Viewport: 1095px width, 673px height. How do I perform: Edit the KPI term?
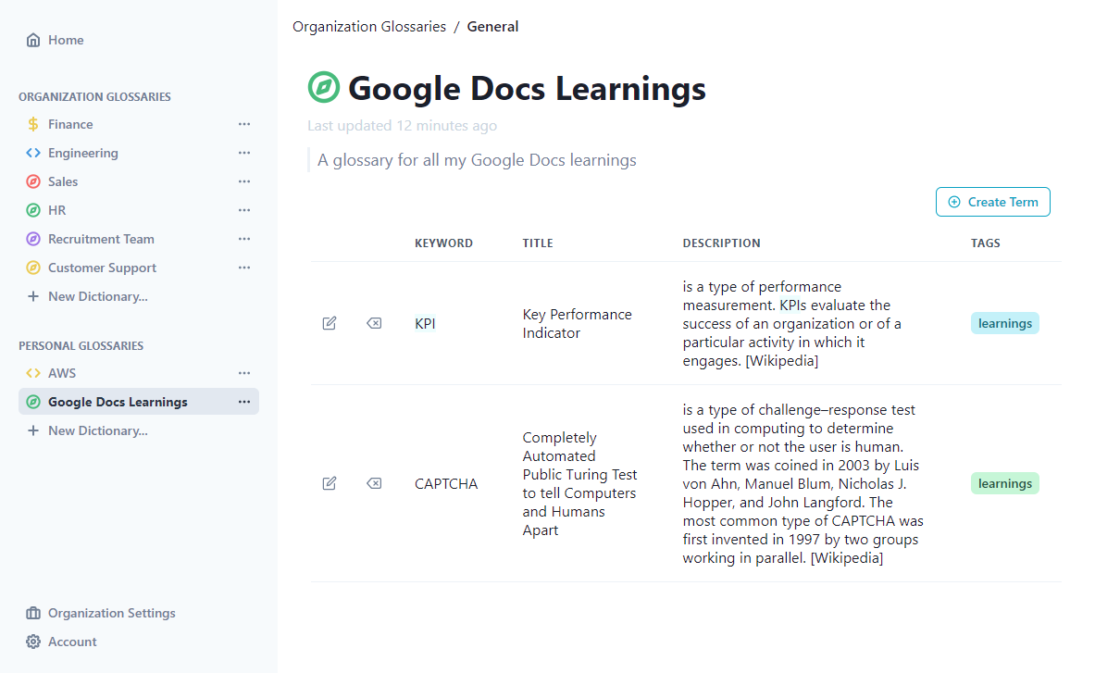click(x=330, y=323)
